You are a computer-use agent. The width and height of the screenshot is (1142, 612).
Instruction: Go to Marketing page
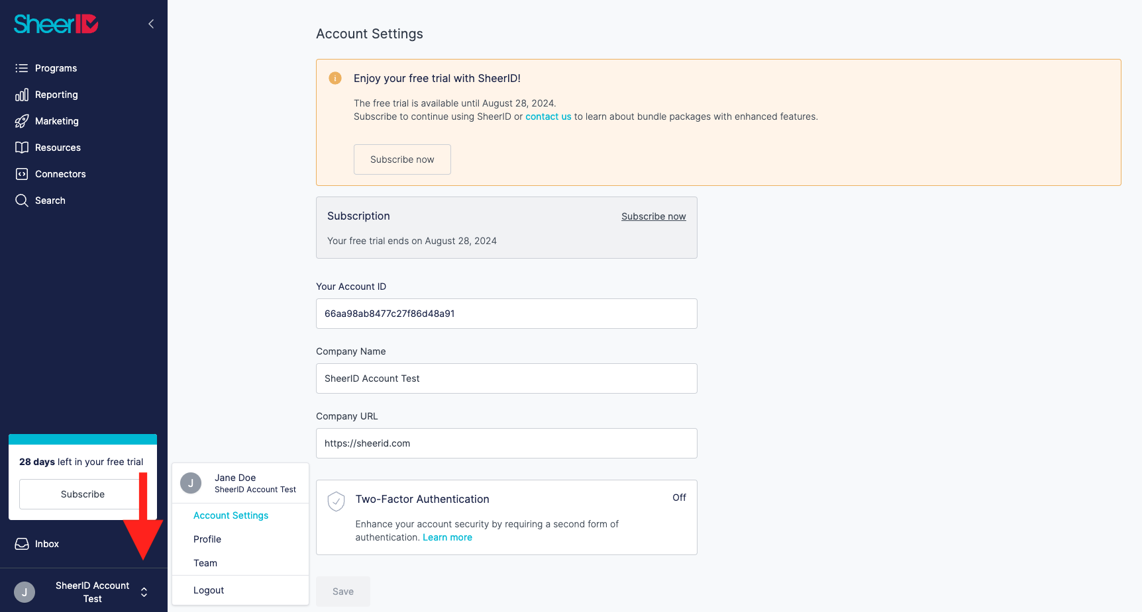57,121
